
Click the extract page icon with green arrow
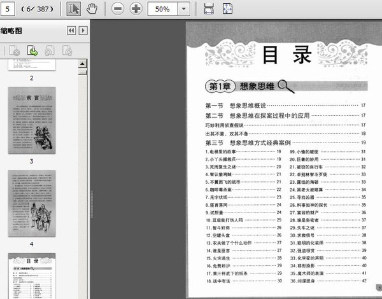pos(32,51)
